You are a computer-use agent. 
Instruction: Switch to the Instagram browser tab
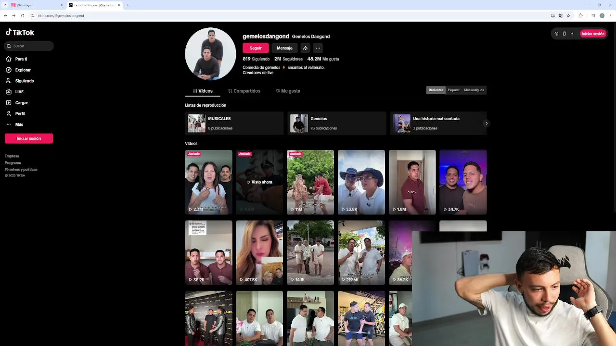(x=37, y=5)
